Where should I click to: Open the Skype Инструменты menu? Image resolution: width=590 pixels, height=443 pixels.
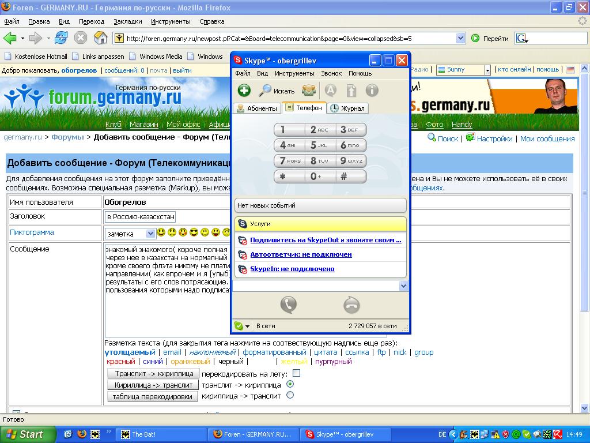point(294,73)
